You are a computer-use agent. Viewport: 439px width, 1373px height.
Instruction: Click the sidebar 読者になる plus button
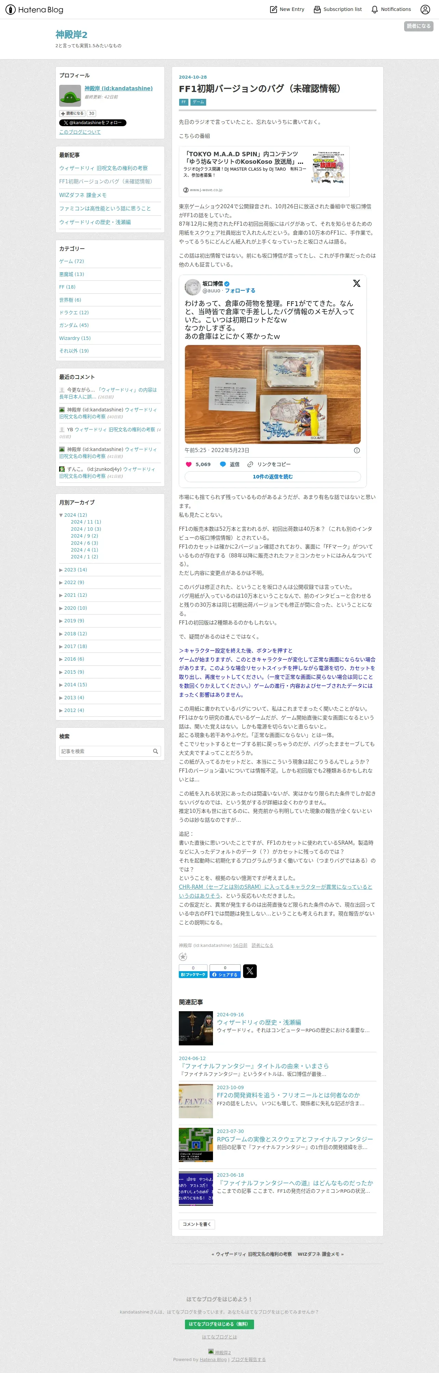[x=72, y=114]
